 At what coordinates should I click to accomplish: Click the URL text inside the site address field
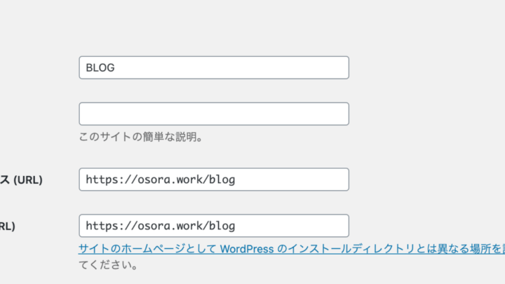point(160,226)
